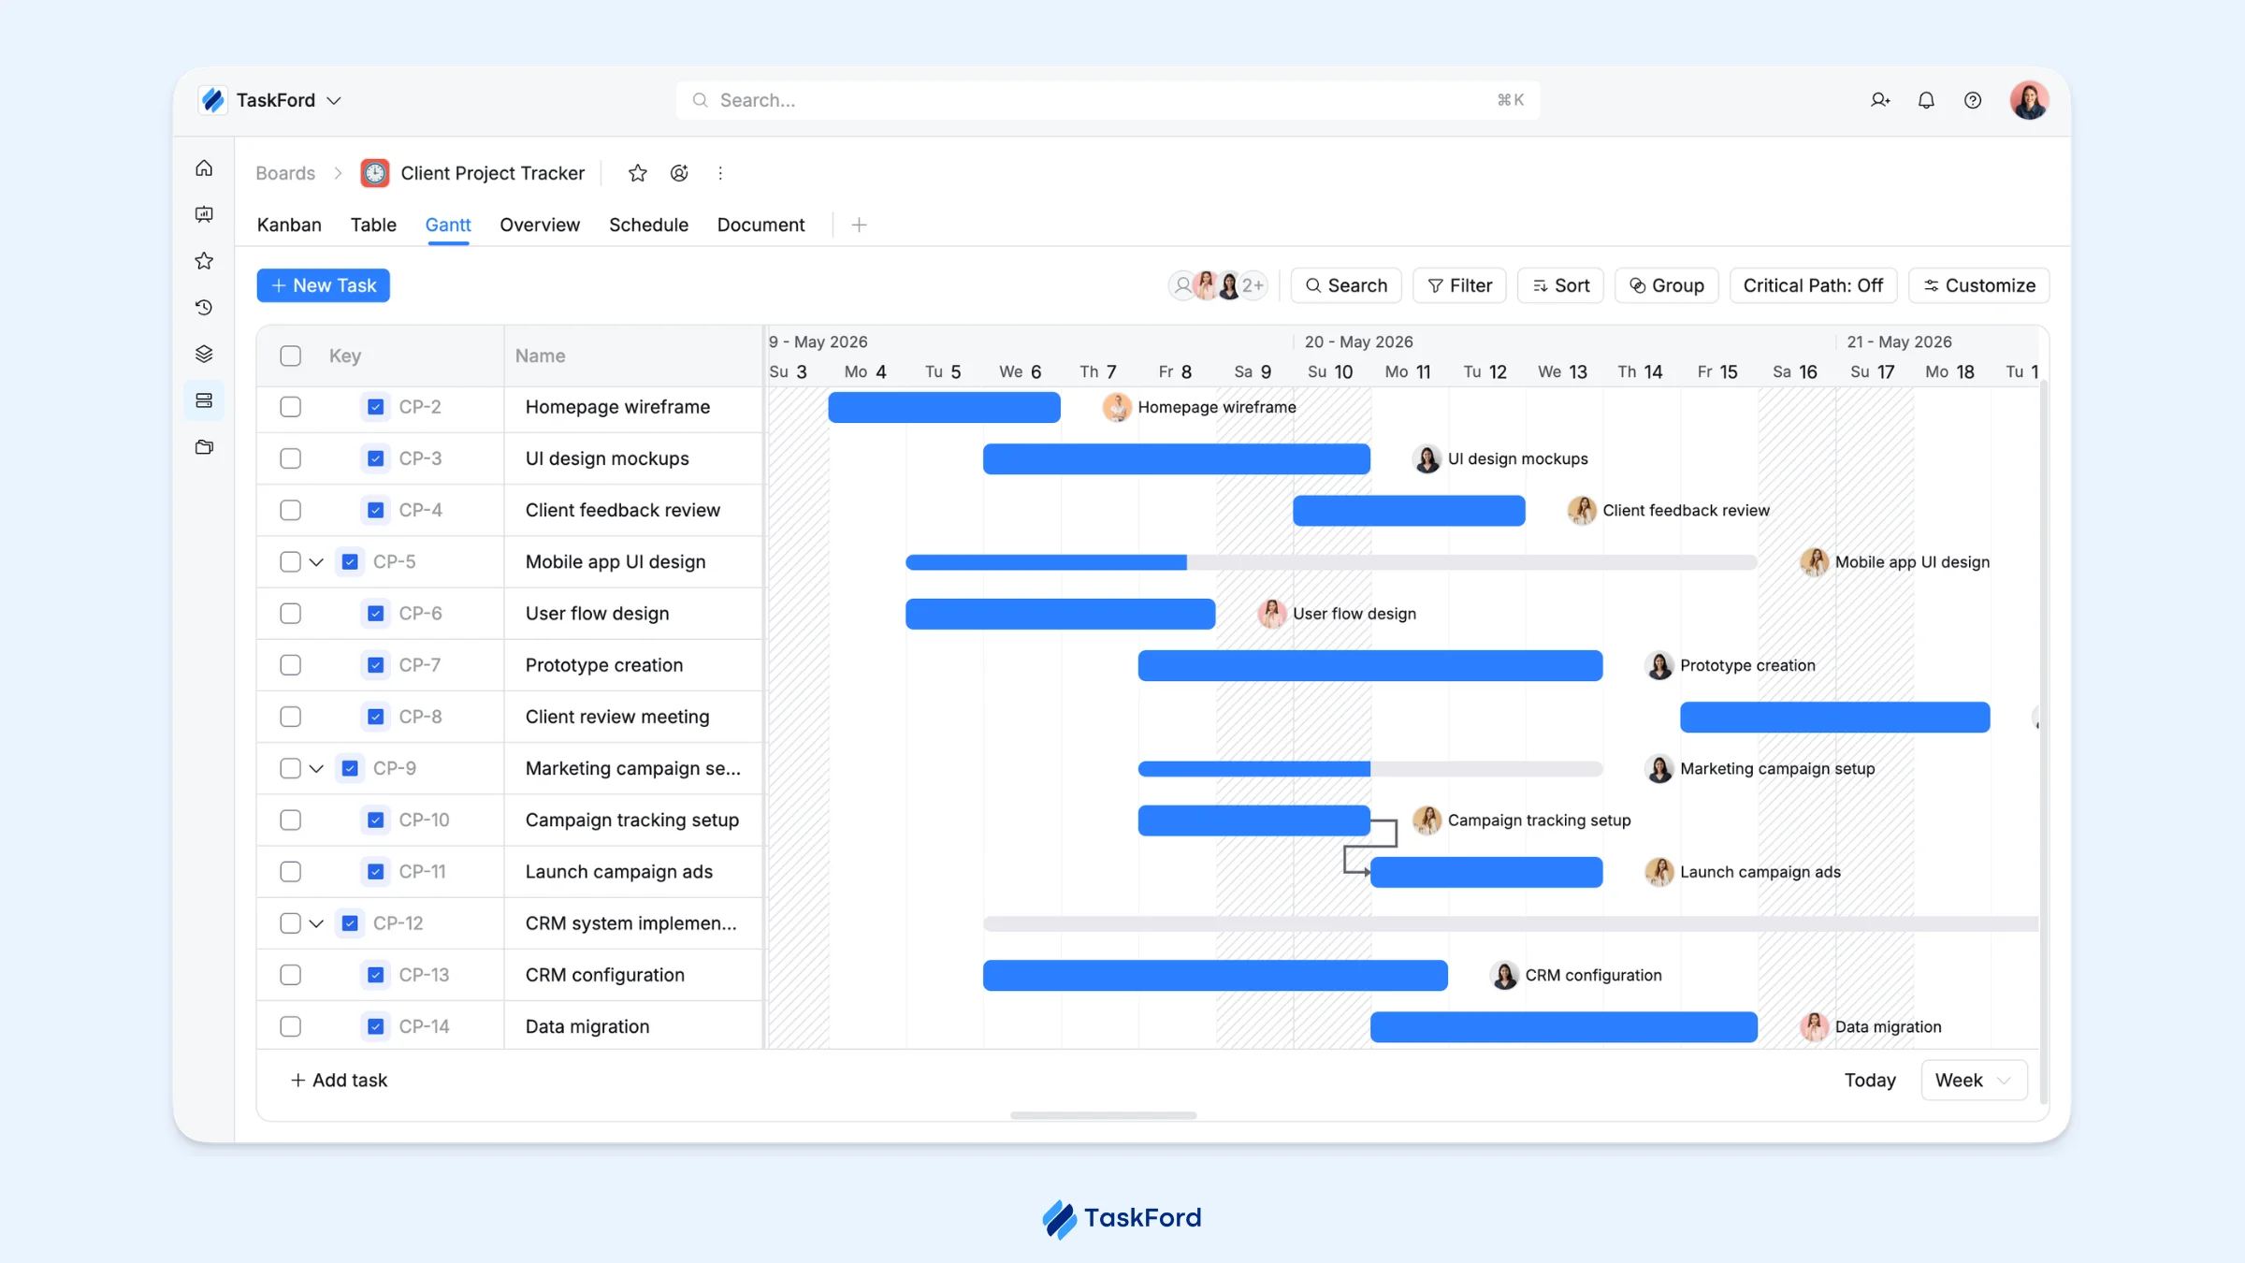Open Favorites star in left sidebar
Image resolution: width=2245 pixels, height=1263 pixels.
coord(204,261)
